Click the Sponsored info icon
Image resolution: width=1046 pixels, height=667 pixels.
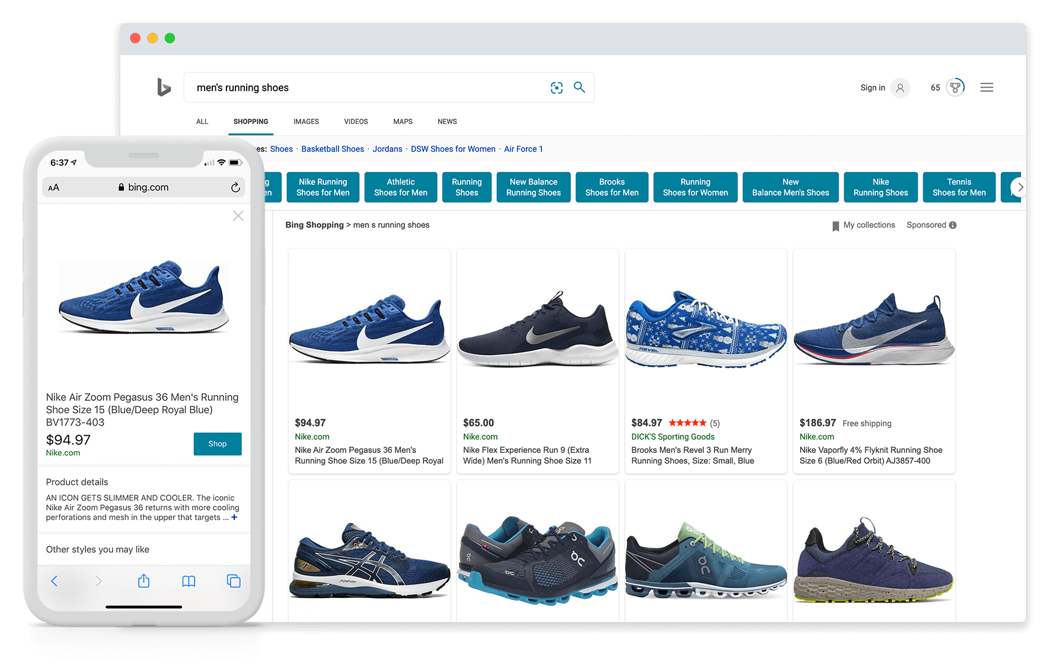(953, 225)
